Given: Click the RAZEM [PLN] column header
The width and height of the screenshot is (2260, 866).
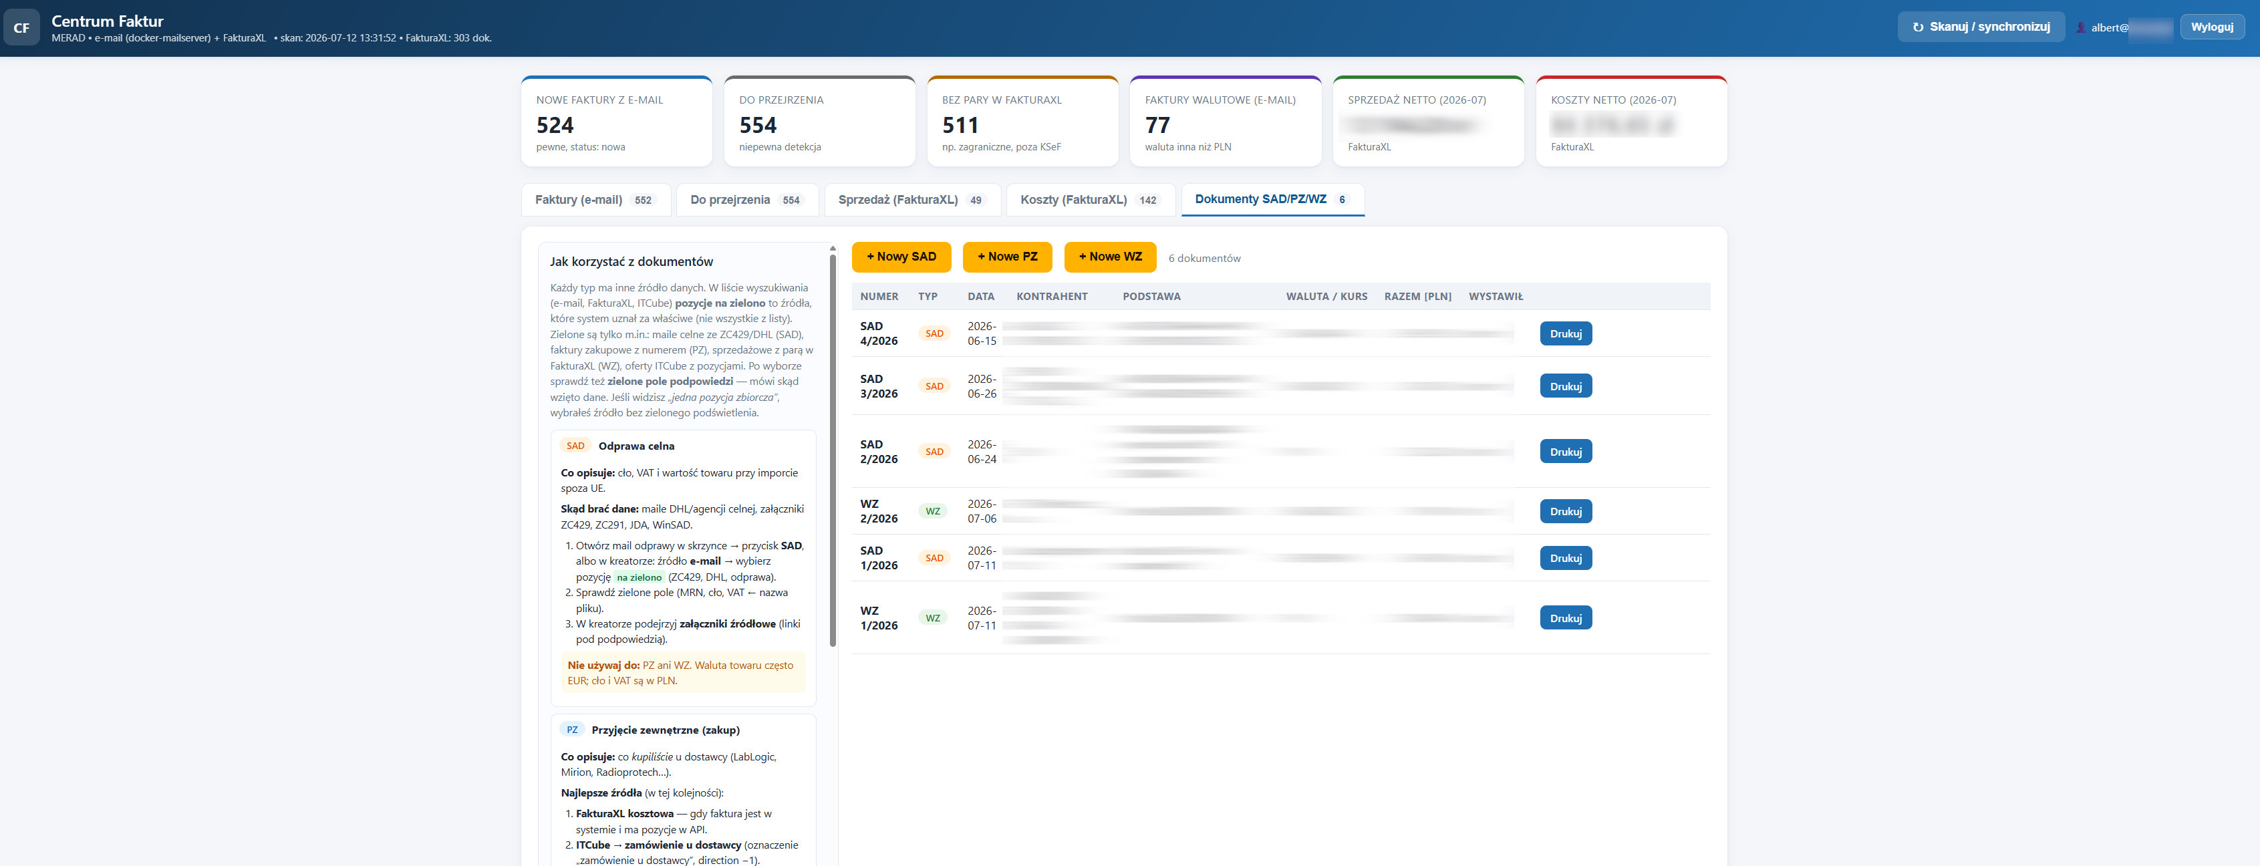Looking at the screenshot, I should coord(1418,297).
